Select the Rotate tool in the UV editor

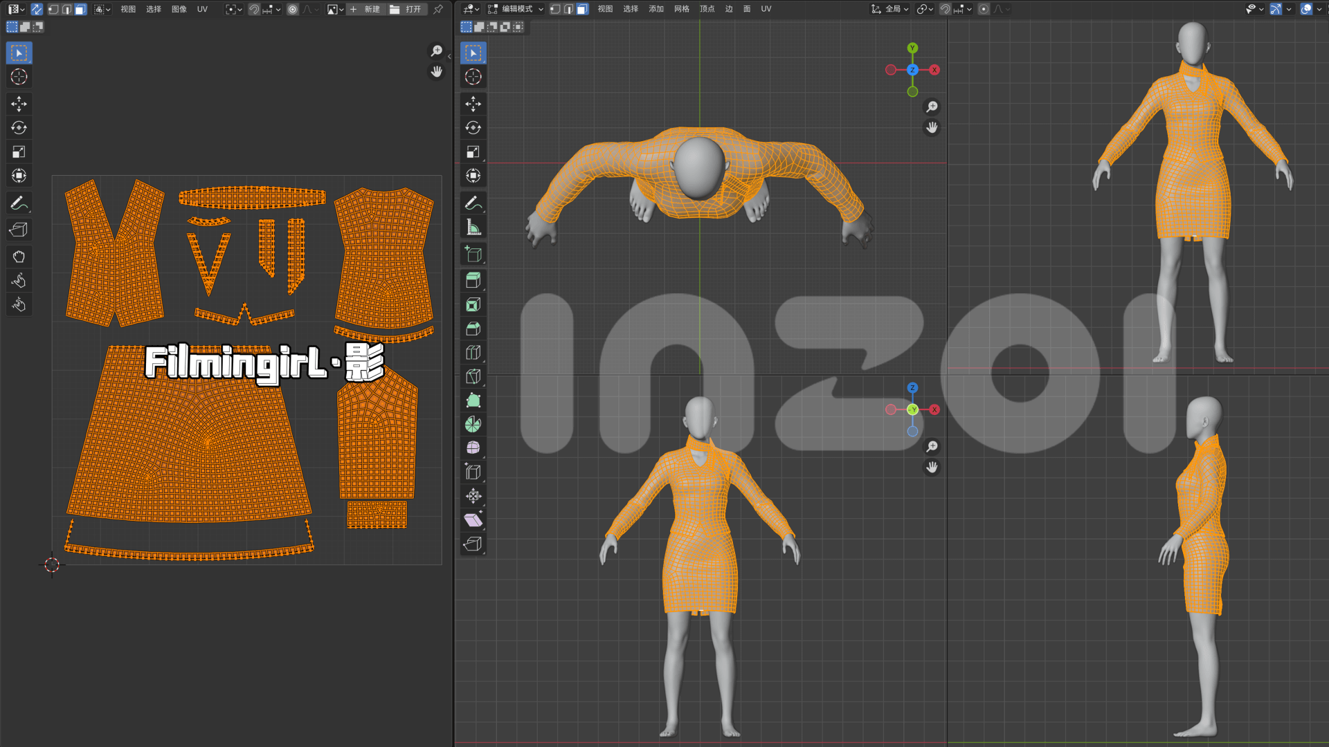tap(19, 128)
